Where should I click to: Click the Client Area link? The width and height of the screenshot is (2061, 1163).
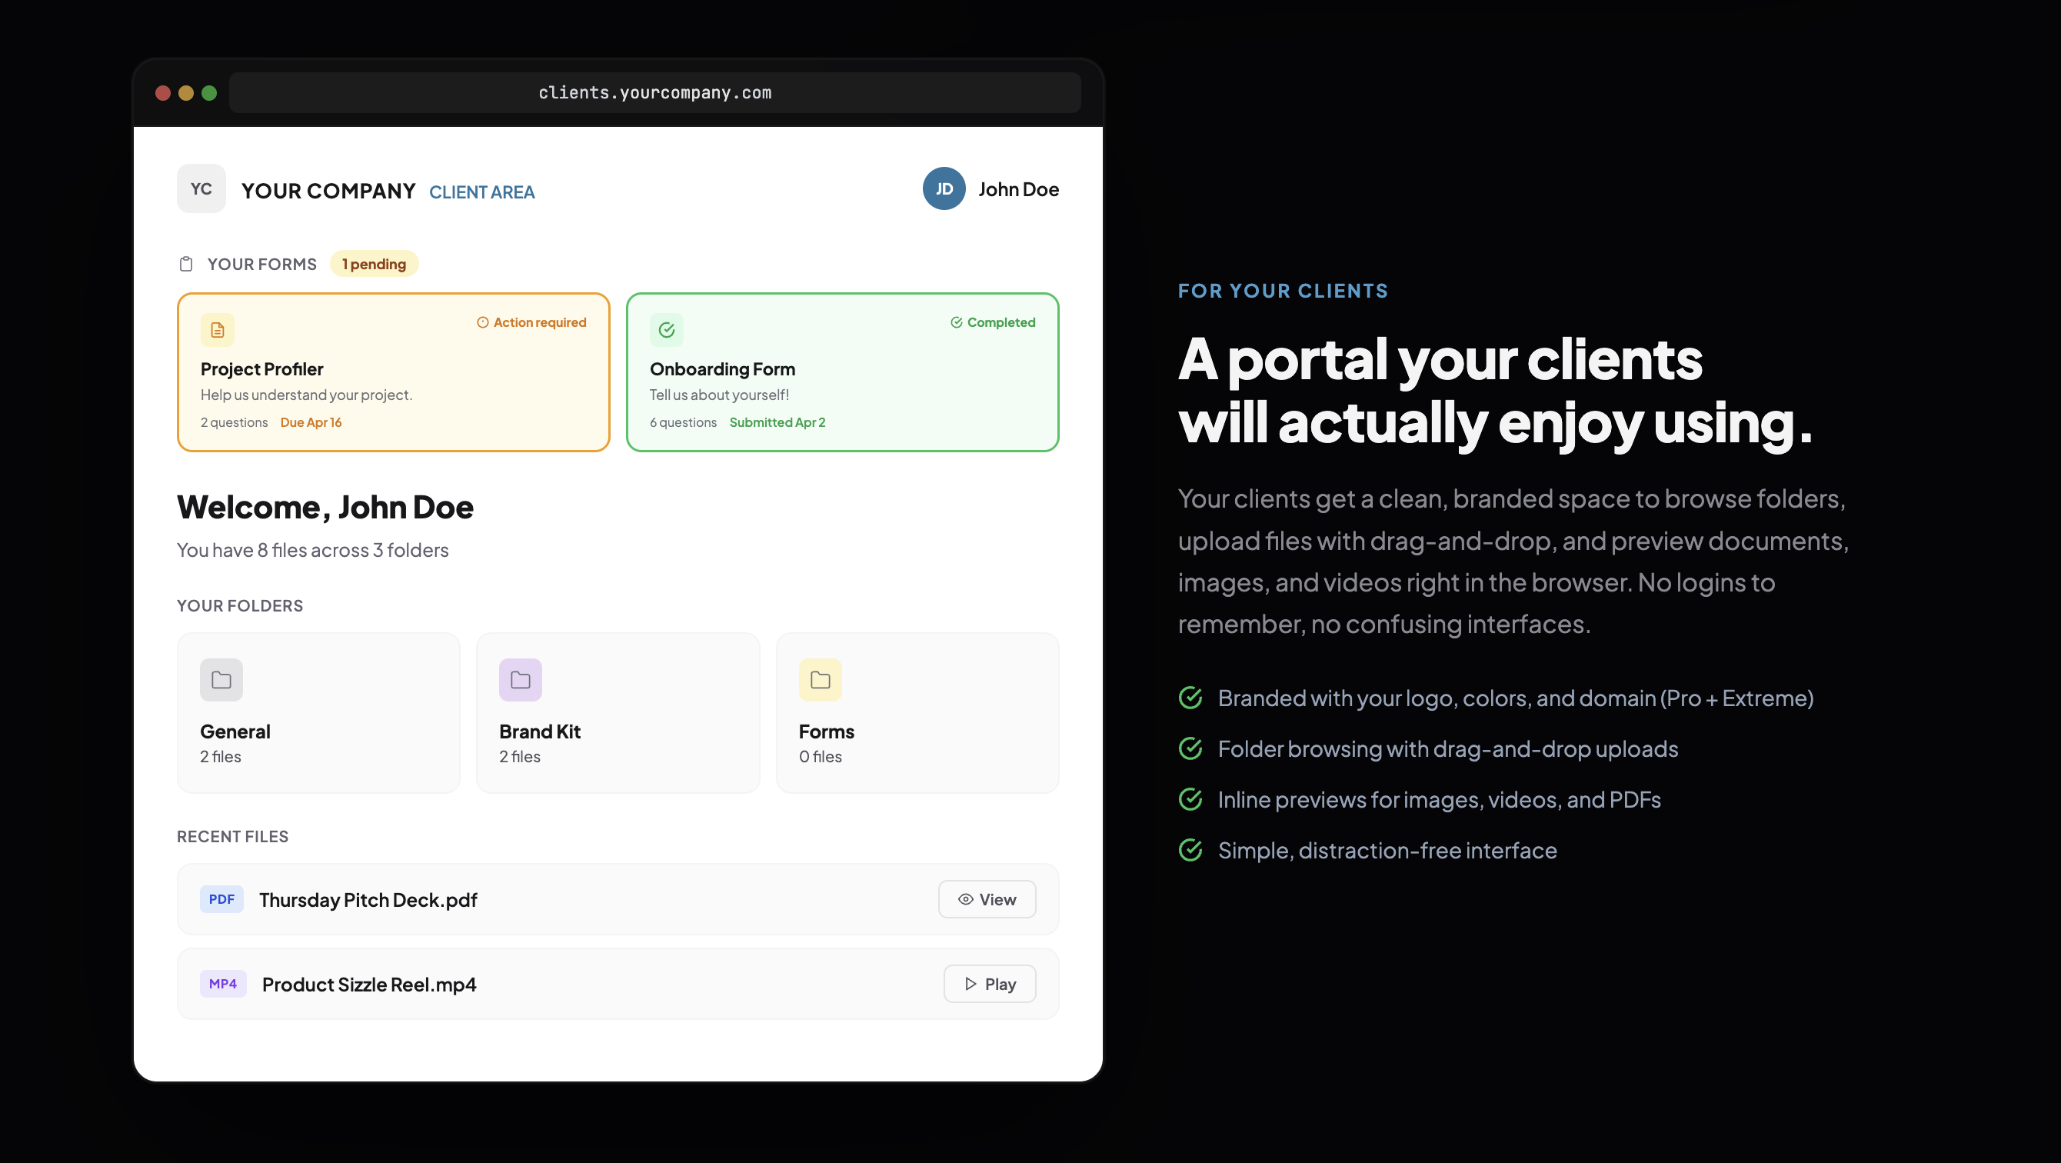click(x=481, y=192)
